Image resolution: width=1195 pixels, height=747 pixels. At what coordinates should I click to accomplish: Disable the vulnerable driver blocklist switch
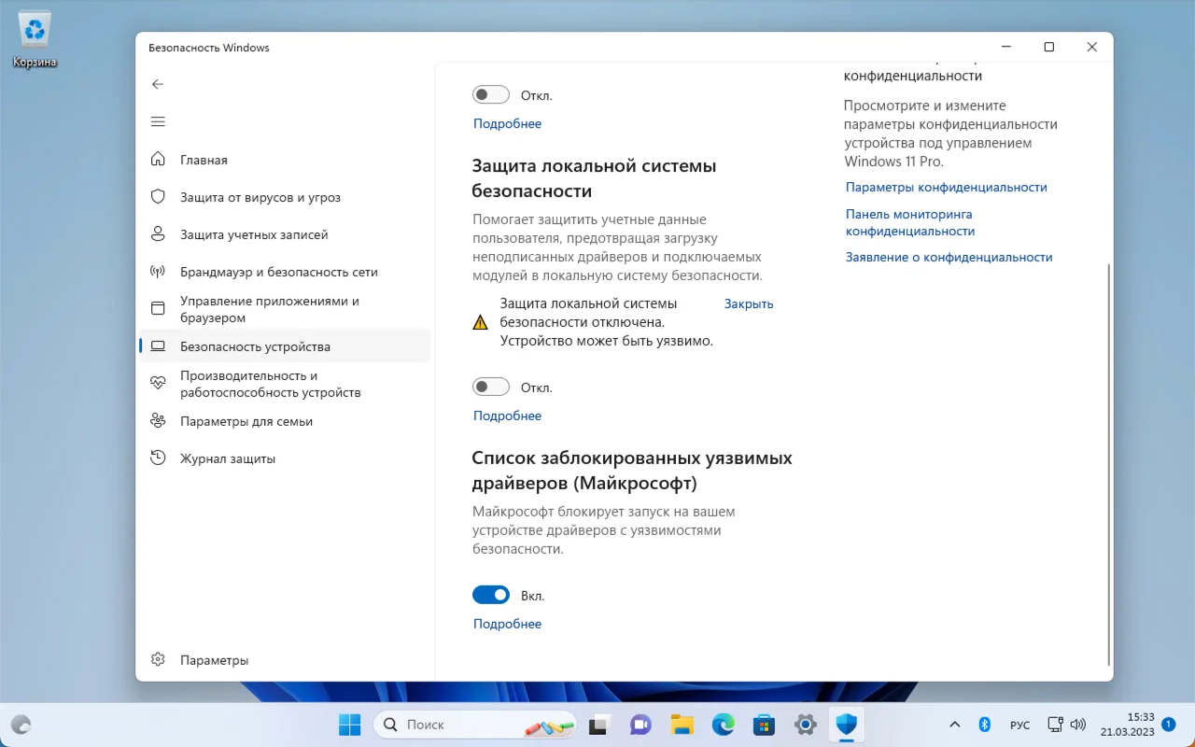pyautogui.click(x=491, y=595)
